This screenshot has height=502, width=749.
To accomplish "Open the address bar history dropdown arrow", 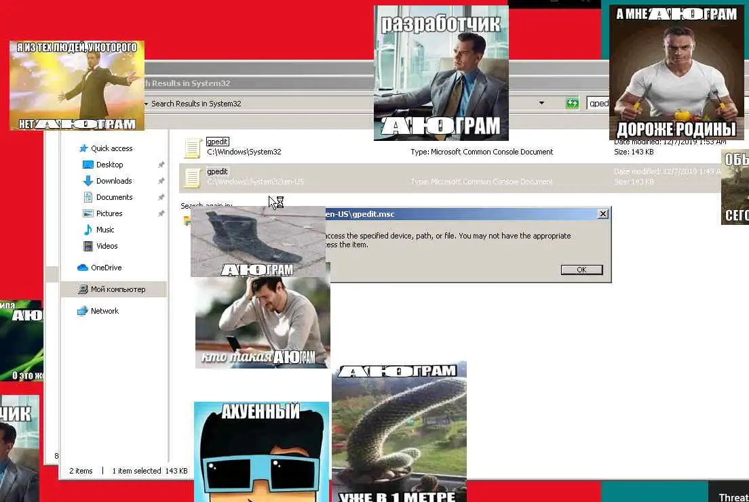I will point(541,103).
